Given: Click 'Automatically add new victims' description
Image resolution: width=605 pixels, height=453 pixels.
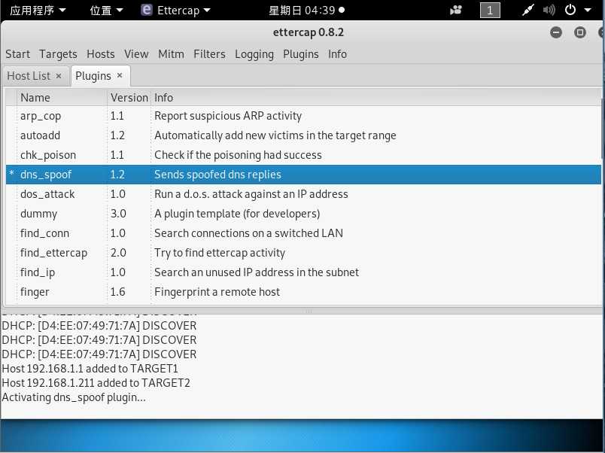Looking at the screenshot, I should point(275,135).
